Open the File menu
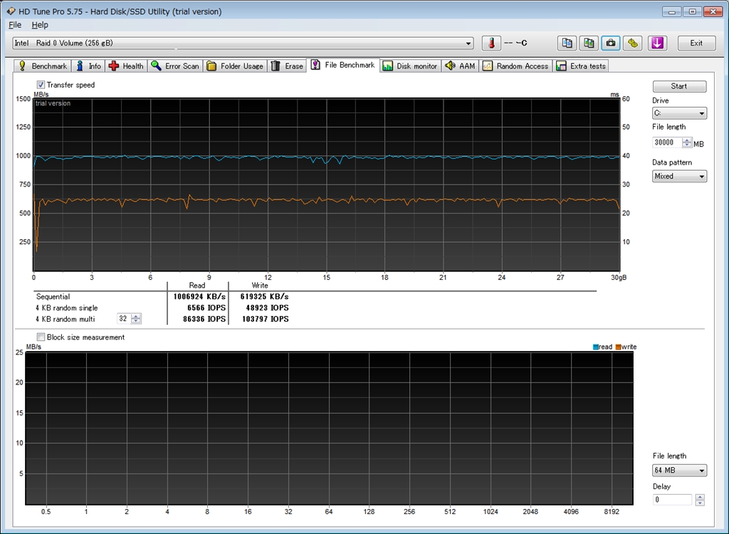The width and height of the screenshot is (729, 534). point(15,25)
